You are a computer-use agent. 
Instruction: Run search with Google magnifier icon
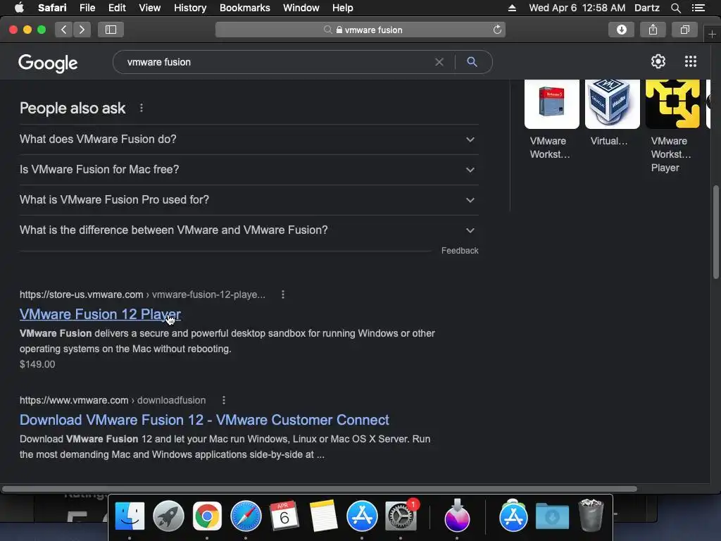coord(472,62)
